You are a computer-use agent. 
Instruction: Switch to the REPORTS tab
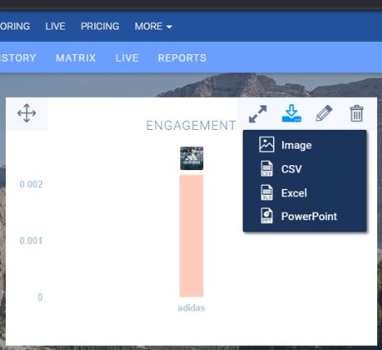pyautogui.click(x=182, y=58)
